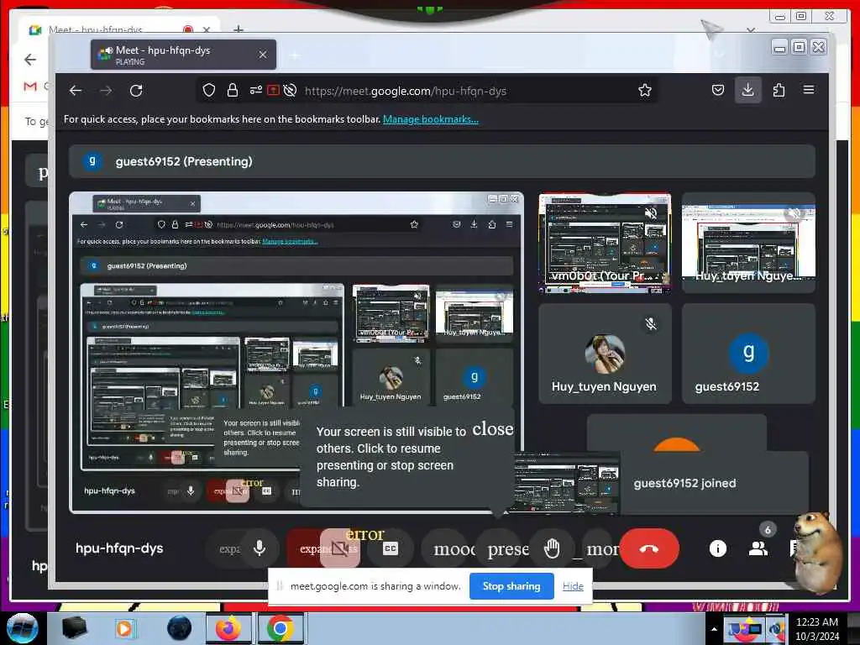Screen dimensions: 860x645
Task: Go back in the Firefox window
Action: [x=76, y=91]
